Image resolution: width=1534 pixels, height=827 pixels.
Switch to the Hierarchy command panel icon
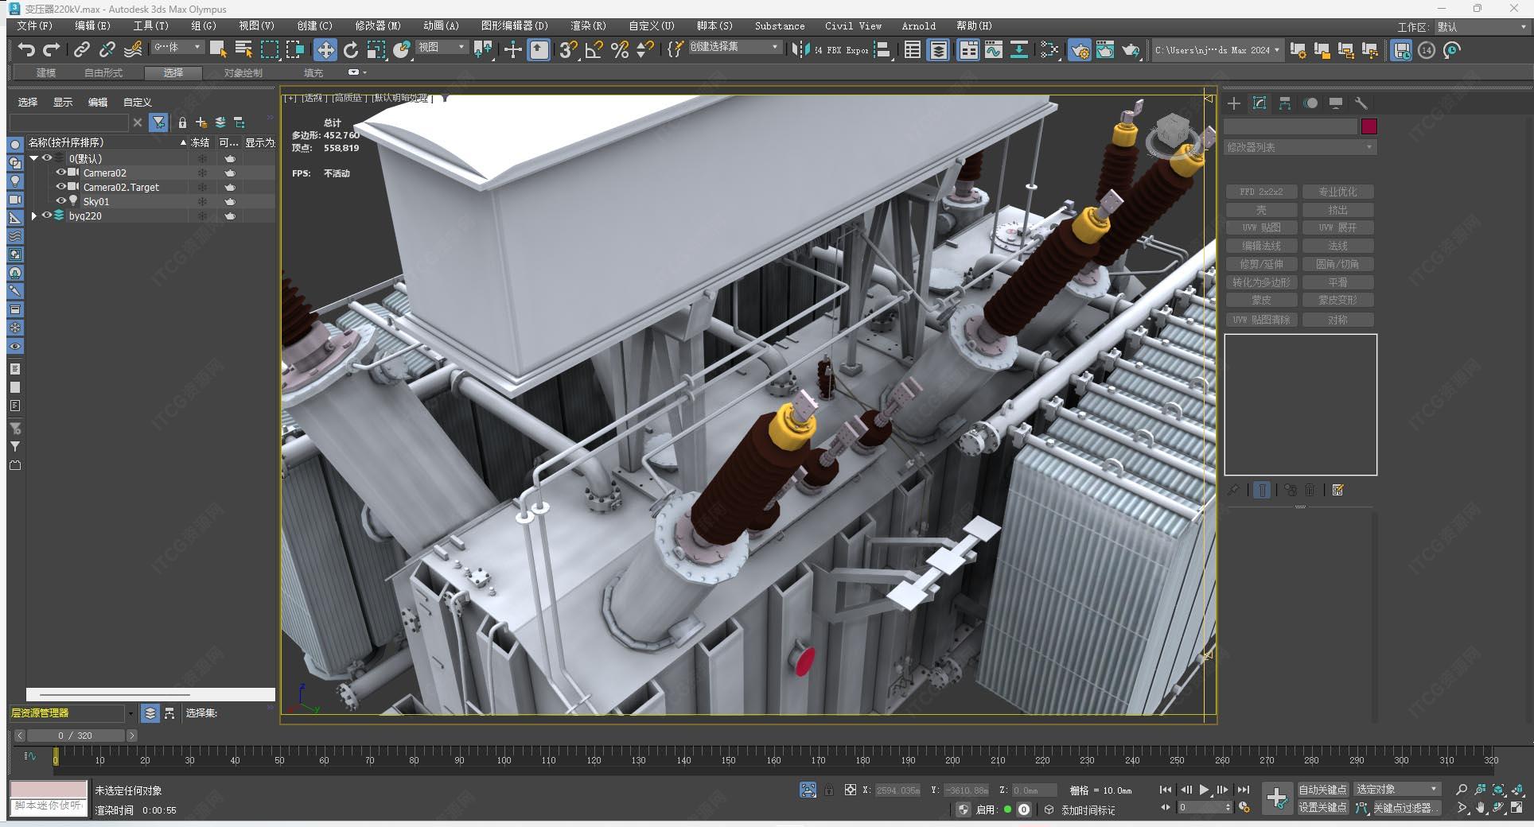pos(1285,103)
